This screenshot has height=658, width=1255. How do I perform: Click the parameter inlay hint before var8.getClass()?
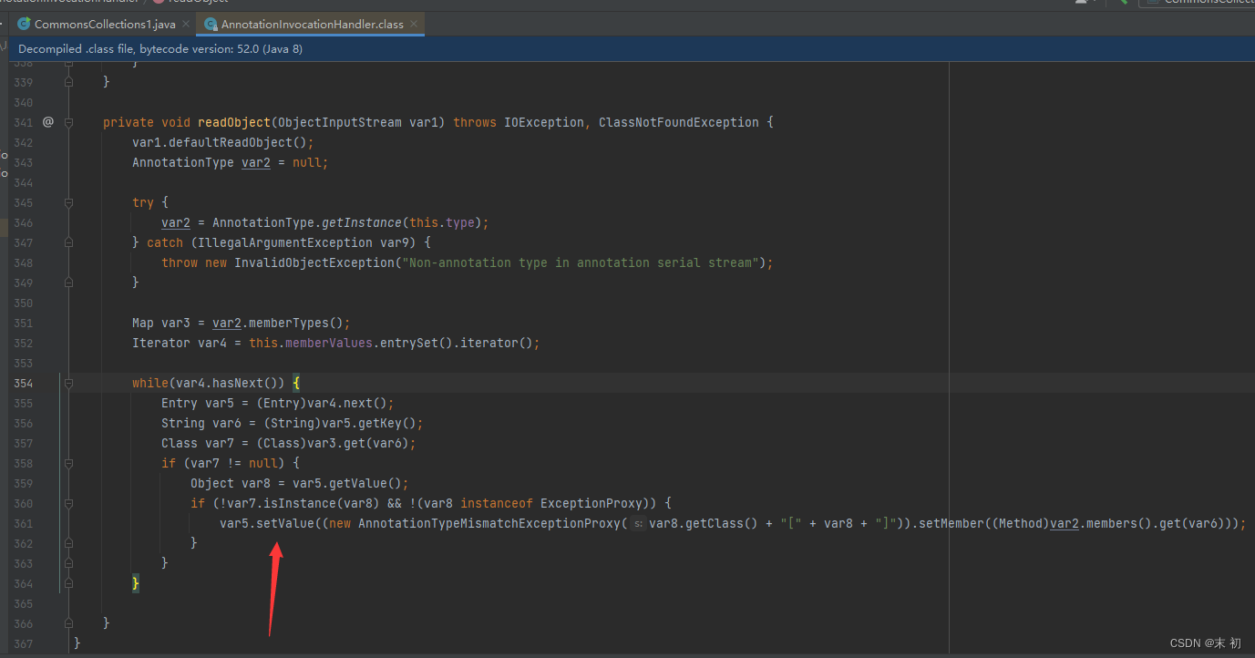[638, 523]
